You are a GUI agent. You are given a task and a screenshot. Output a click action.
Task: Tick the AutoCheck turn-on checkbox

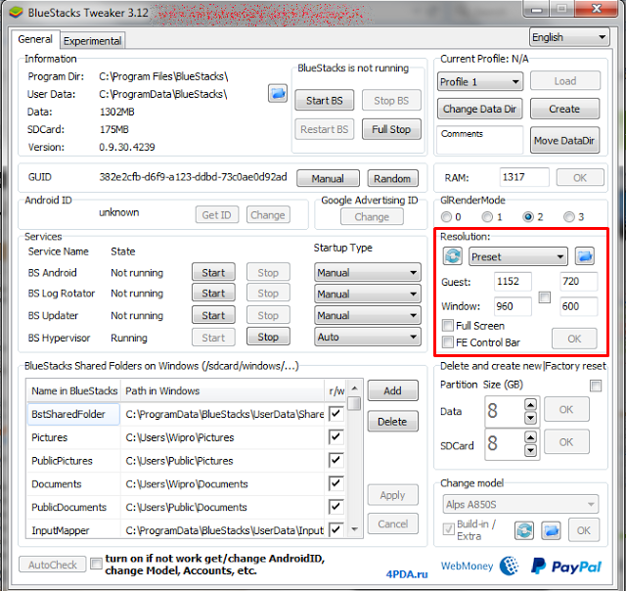96,564
